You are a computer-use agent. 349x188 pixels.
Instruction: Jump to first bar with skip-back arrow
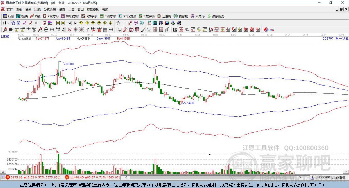pos(57,23)
